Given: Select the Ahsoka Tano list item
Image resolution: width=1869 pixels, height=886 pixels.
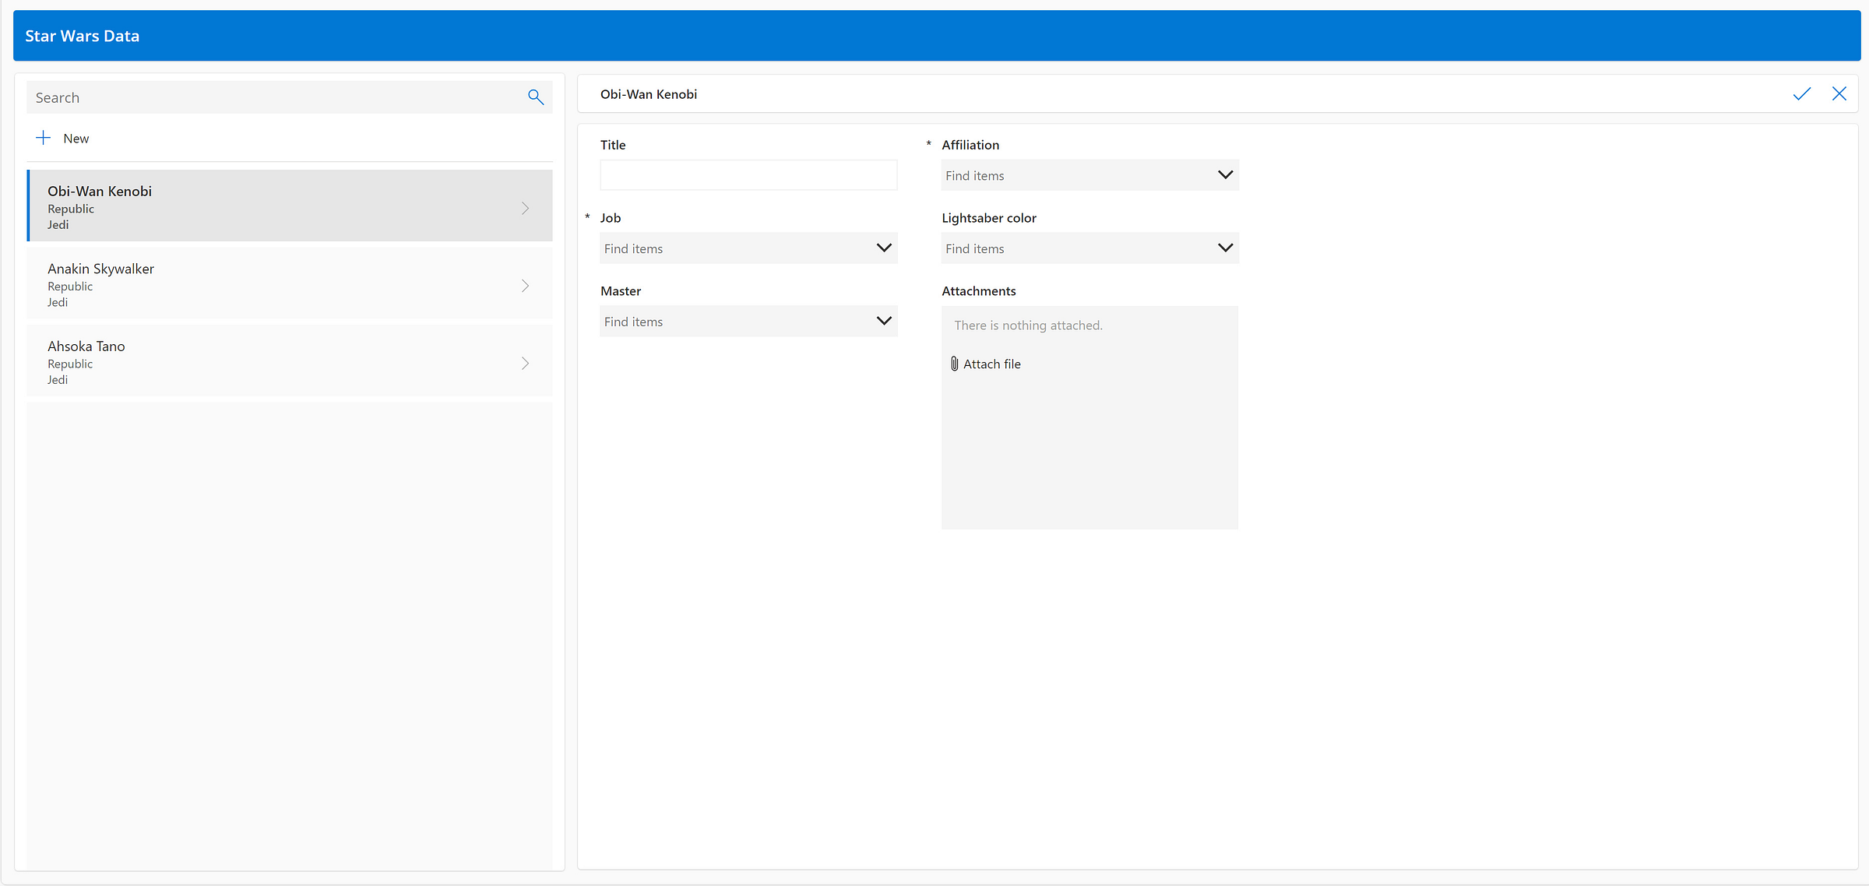Looking at the screenshot, I should (290, 360).
